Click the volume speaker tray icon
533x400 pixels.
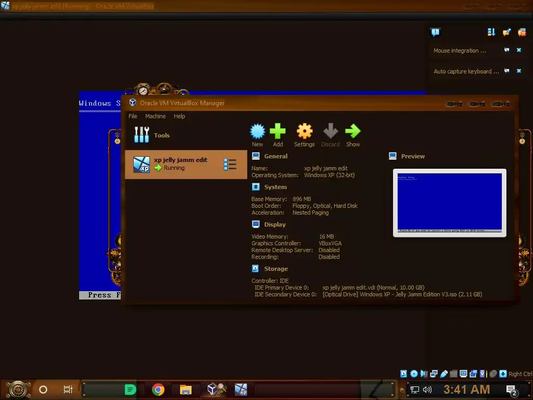pyautogui.click(x=427, y=390)
